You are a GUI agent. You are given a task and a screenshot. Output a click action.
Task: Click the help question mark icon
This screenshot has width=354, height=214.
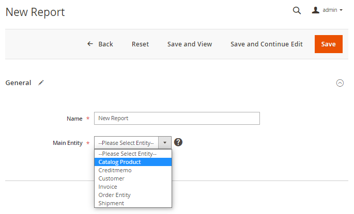(178, 142)
